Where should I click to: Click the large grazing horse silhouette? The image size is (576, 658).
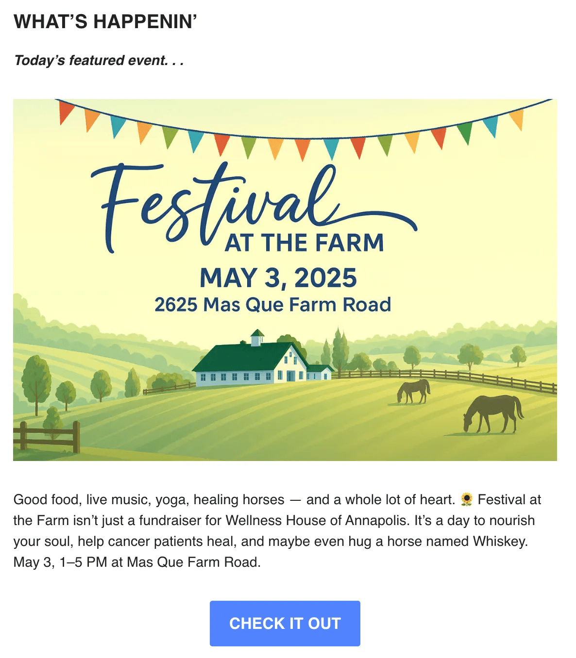[x=493, y=414]
